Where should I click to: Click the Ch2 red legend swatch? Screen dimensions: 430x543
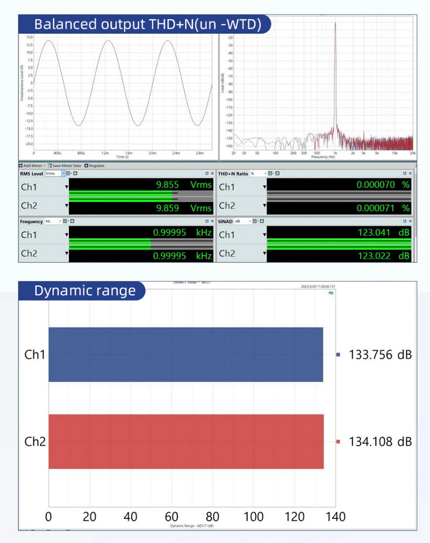click(338, 442)
